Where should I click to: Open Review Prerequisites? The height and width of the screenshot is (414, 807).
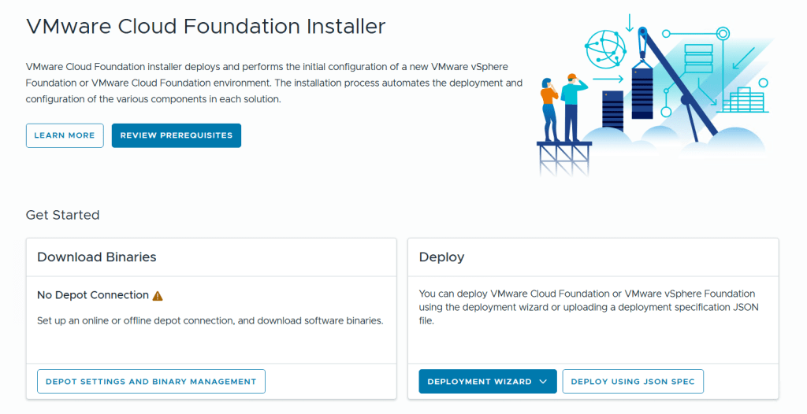click(177, 135)
